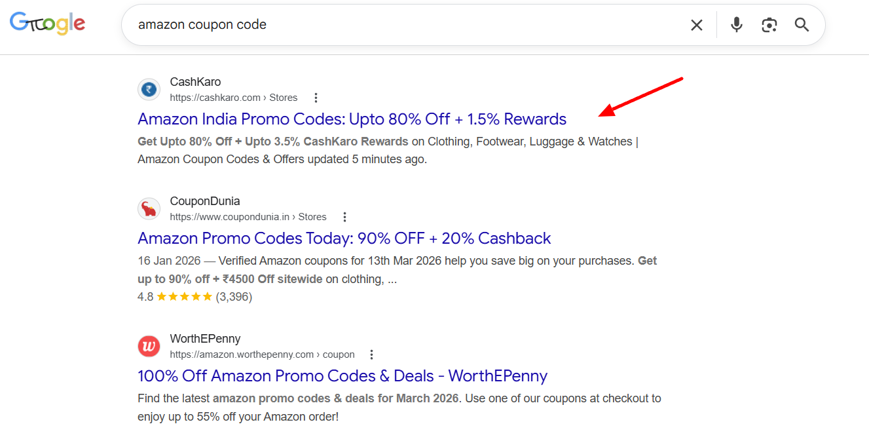Click the Google logo
This screenshot has width=869, height=439.
pyautogui.click(x=47, y=23)
